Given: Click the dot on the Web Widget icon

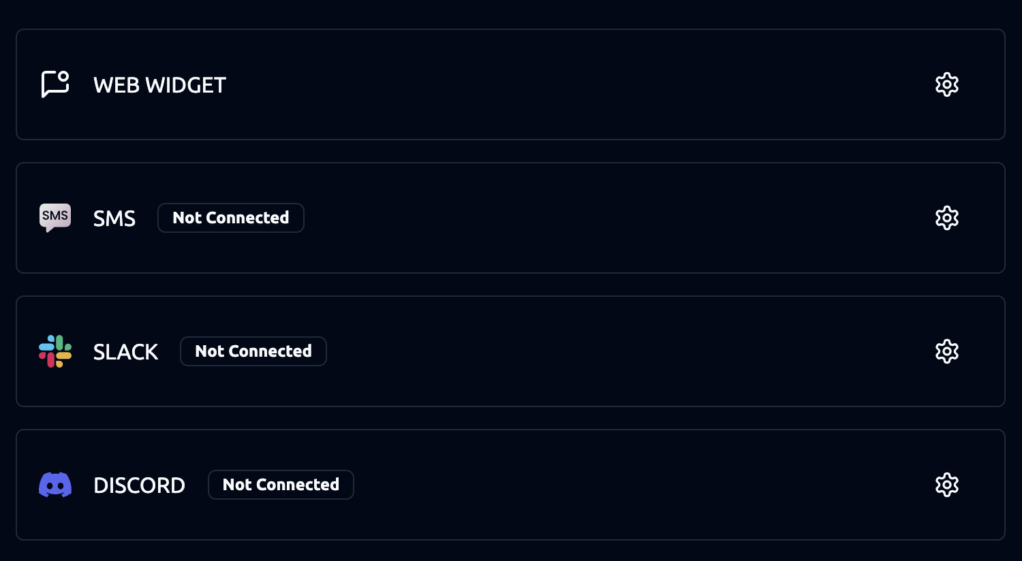Looking at the screenshot, I should (x=63, y=76).
